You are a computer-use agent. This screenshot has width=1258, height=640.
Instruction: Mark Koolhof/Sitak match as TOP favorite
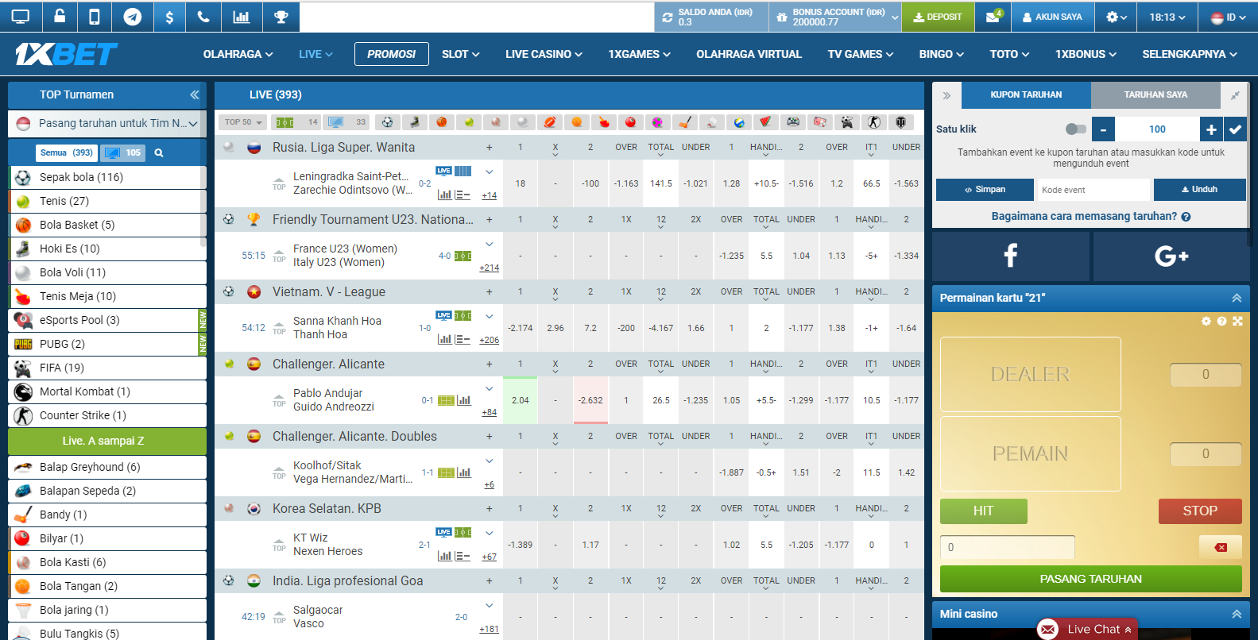point(279,472)
